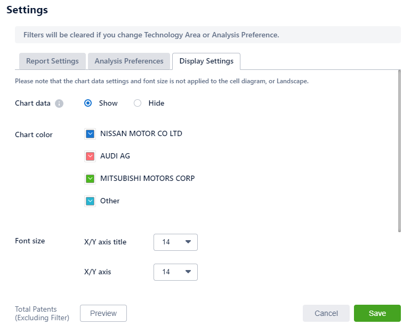Select the Show radio button

[88, 103]
